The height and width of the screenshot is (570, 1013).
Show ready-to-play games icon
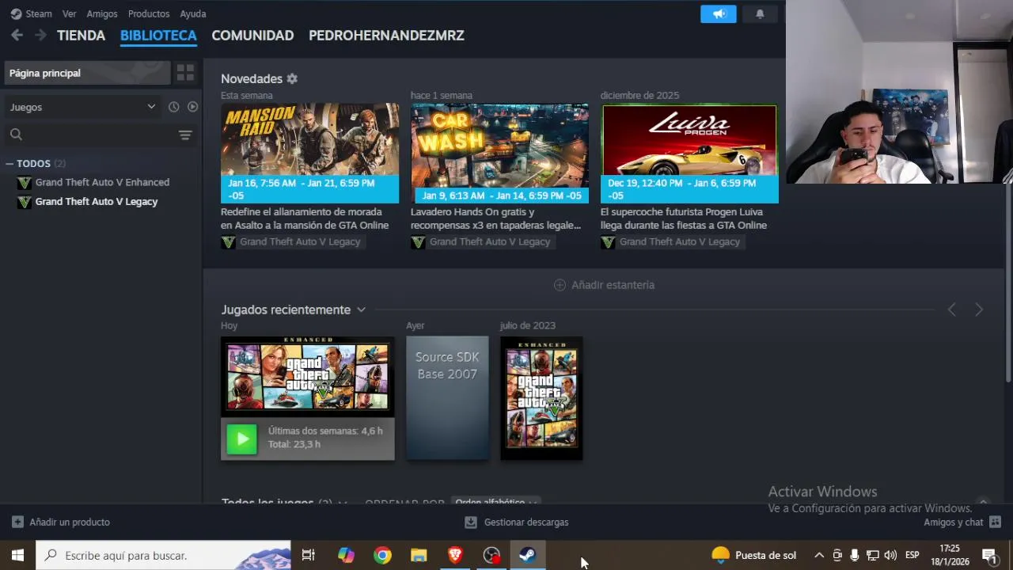pyautogui.click(x=192, y=107)
